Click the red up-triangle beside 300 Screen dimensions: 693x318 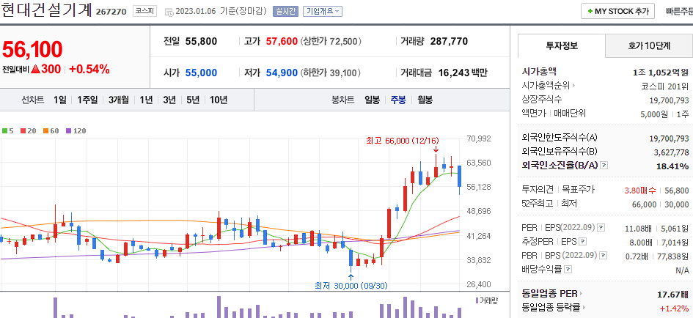[x=36, y=70]
